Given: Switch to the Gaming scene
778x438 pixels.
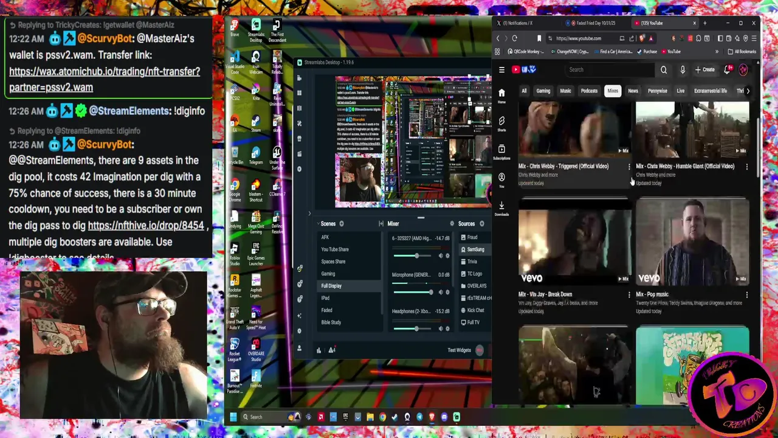Looking at the screenshot, I should (x=328, y=274).
